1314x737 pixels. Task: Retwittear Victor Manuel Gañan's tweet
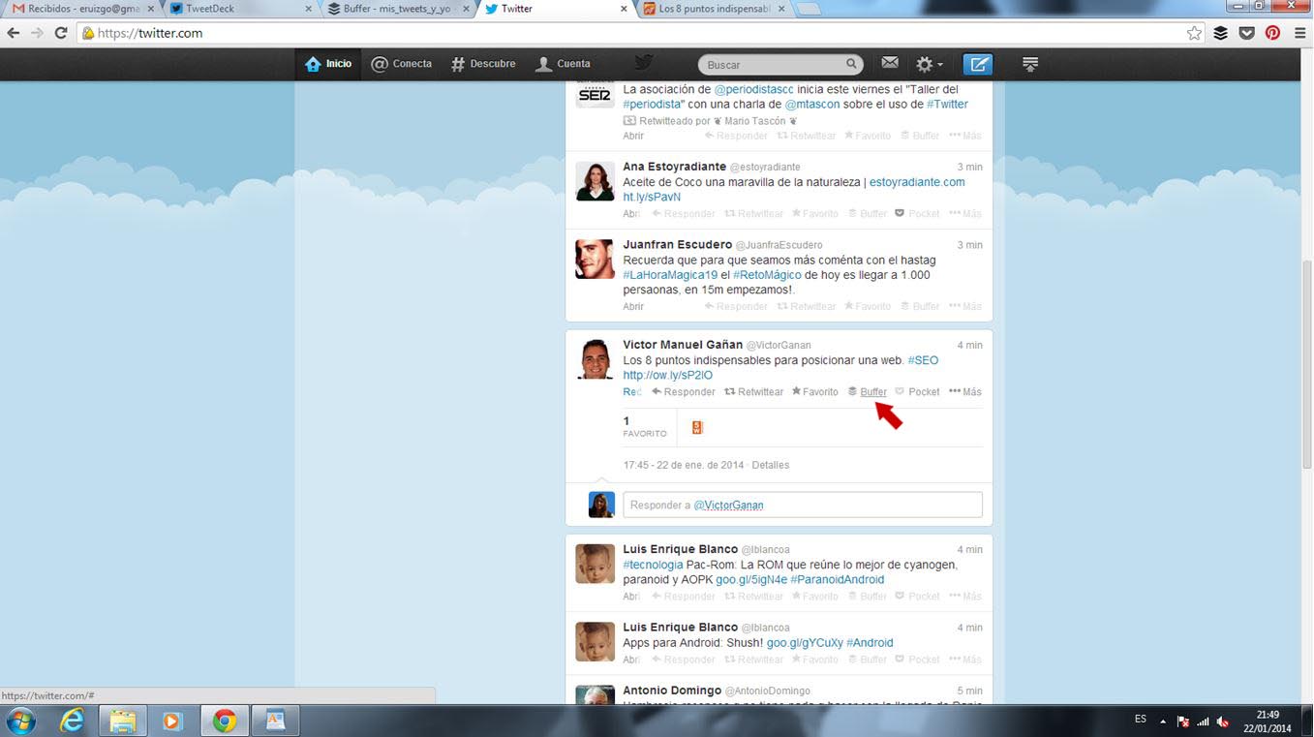[x=753, y=392]
